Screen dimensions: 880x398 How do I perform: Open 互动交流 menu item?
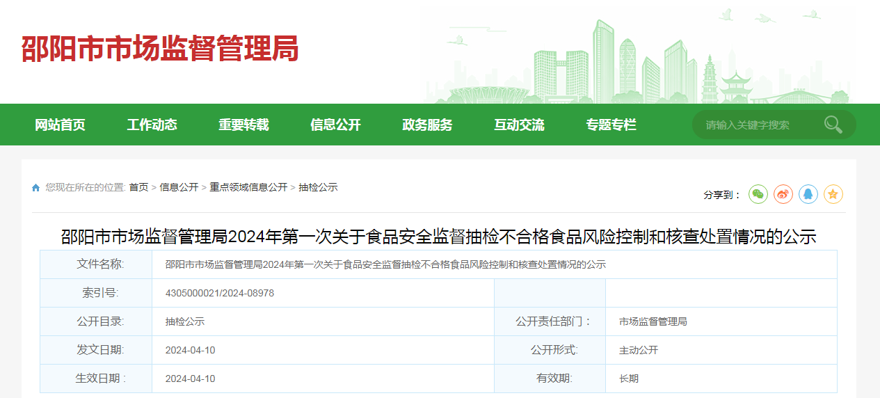click(520, 125)
